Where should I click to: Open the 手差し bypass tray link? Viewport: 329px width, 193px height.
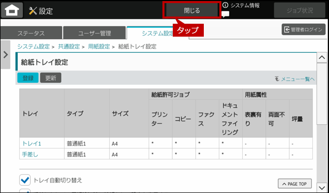(30, 154)
